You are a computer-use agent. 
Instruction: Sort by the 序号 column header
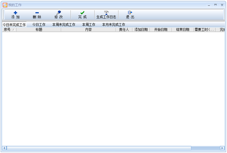tap(8, 30)
